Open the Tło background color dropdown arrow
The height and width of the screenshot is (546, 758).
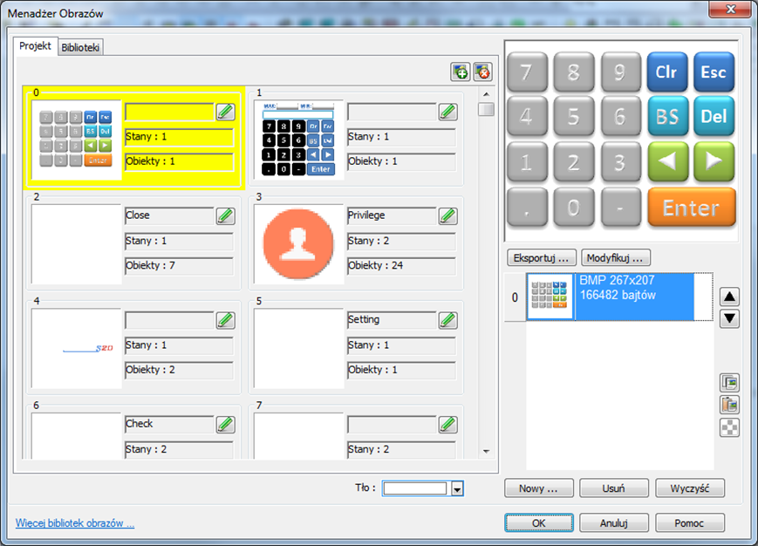point(457,488)
